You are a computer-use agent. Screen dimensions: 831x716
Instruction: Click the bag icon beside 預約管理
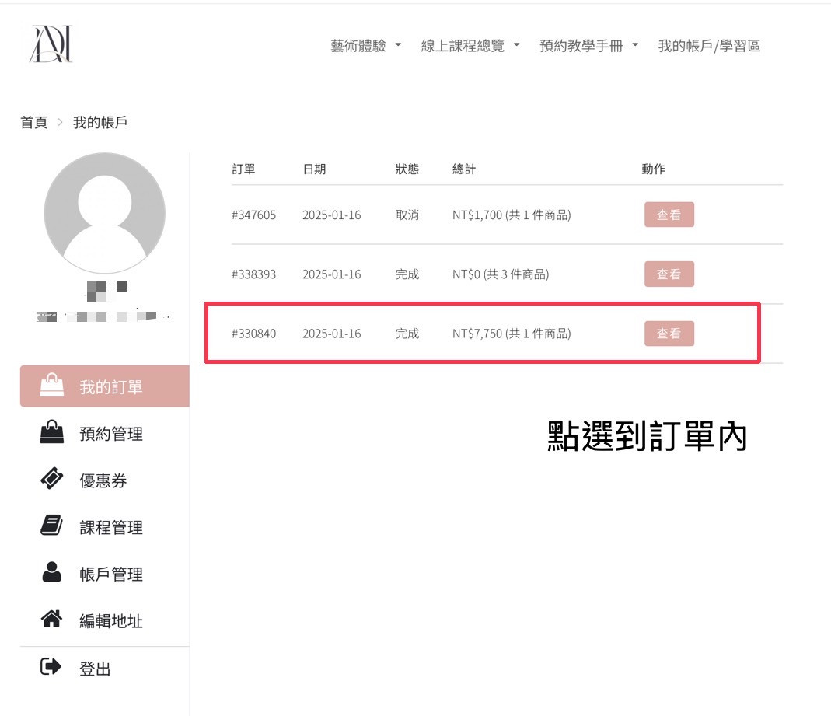click(52, 433)
